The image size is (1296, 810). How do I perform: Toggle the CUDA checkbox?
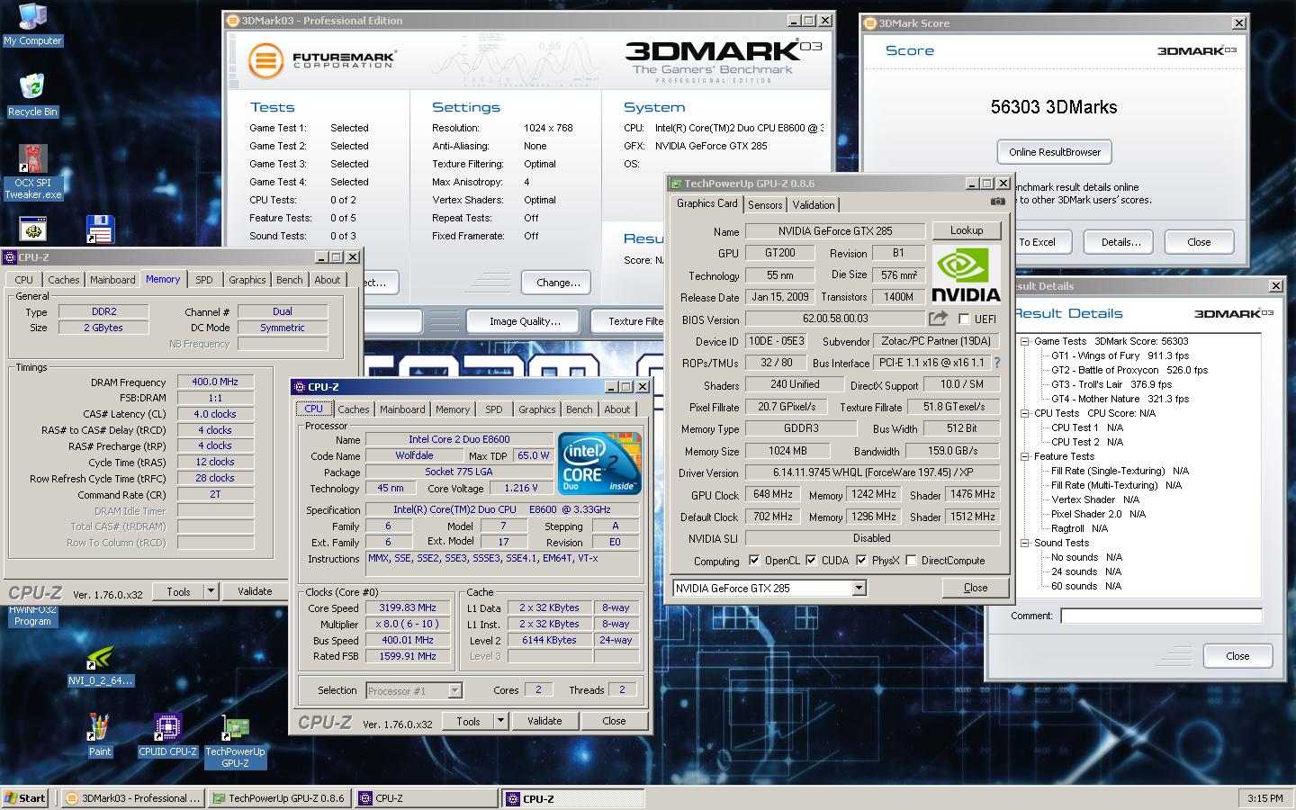[811, 561]
